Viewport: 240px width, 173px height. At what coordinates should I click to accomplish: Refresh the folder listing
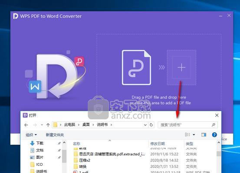(151, 125)
